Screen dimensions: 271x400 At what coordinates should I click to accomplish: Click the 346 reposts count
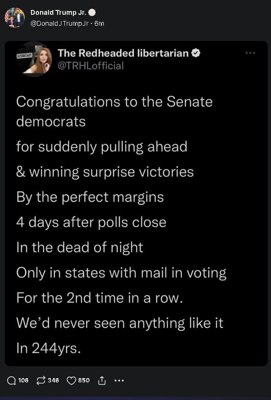53,380
